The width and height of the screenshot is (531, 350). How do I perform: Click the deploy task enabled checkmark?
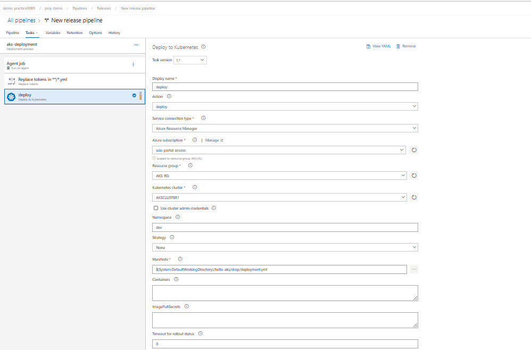point(134,95)
